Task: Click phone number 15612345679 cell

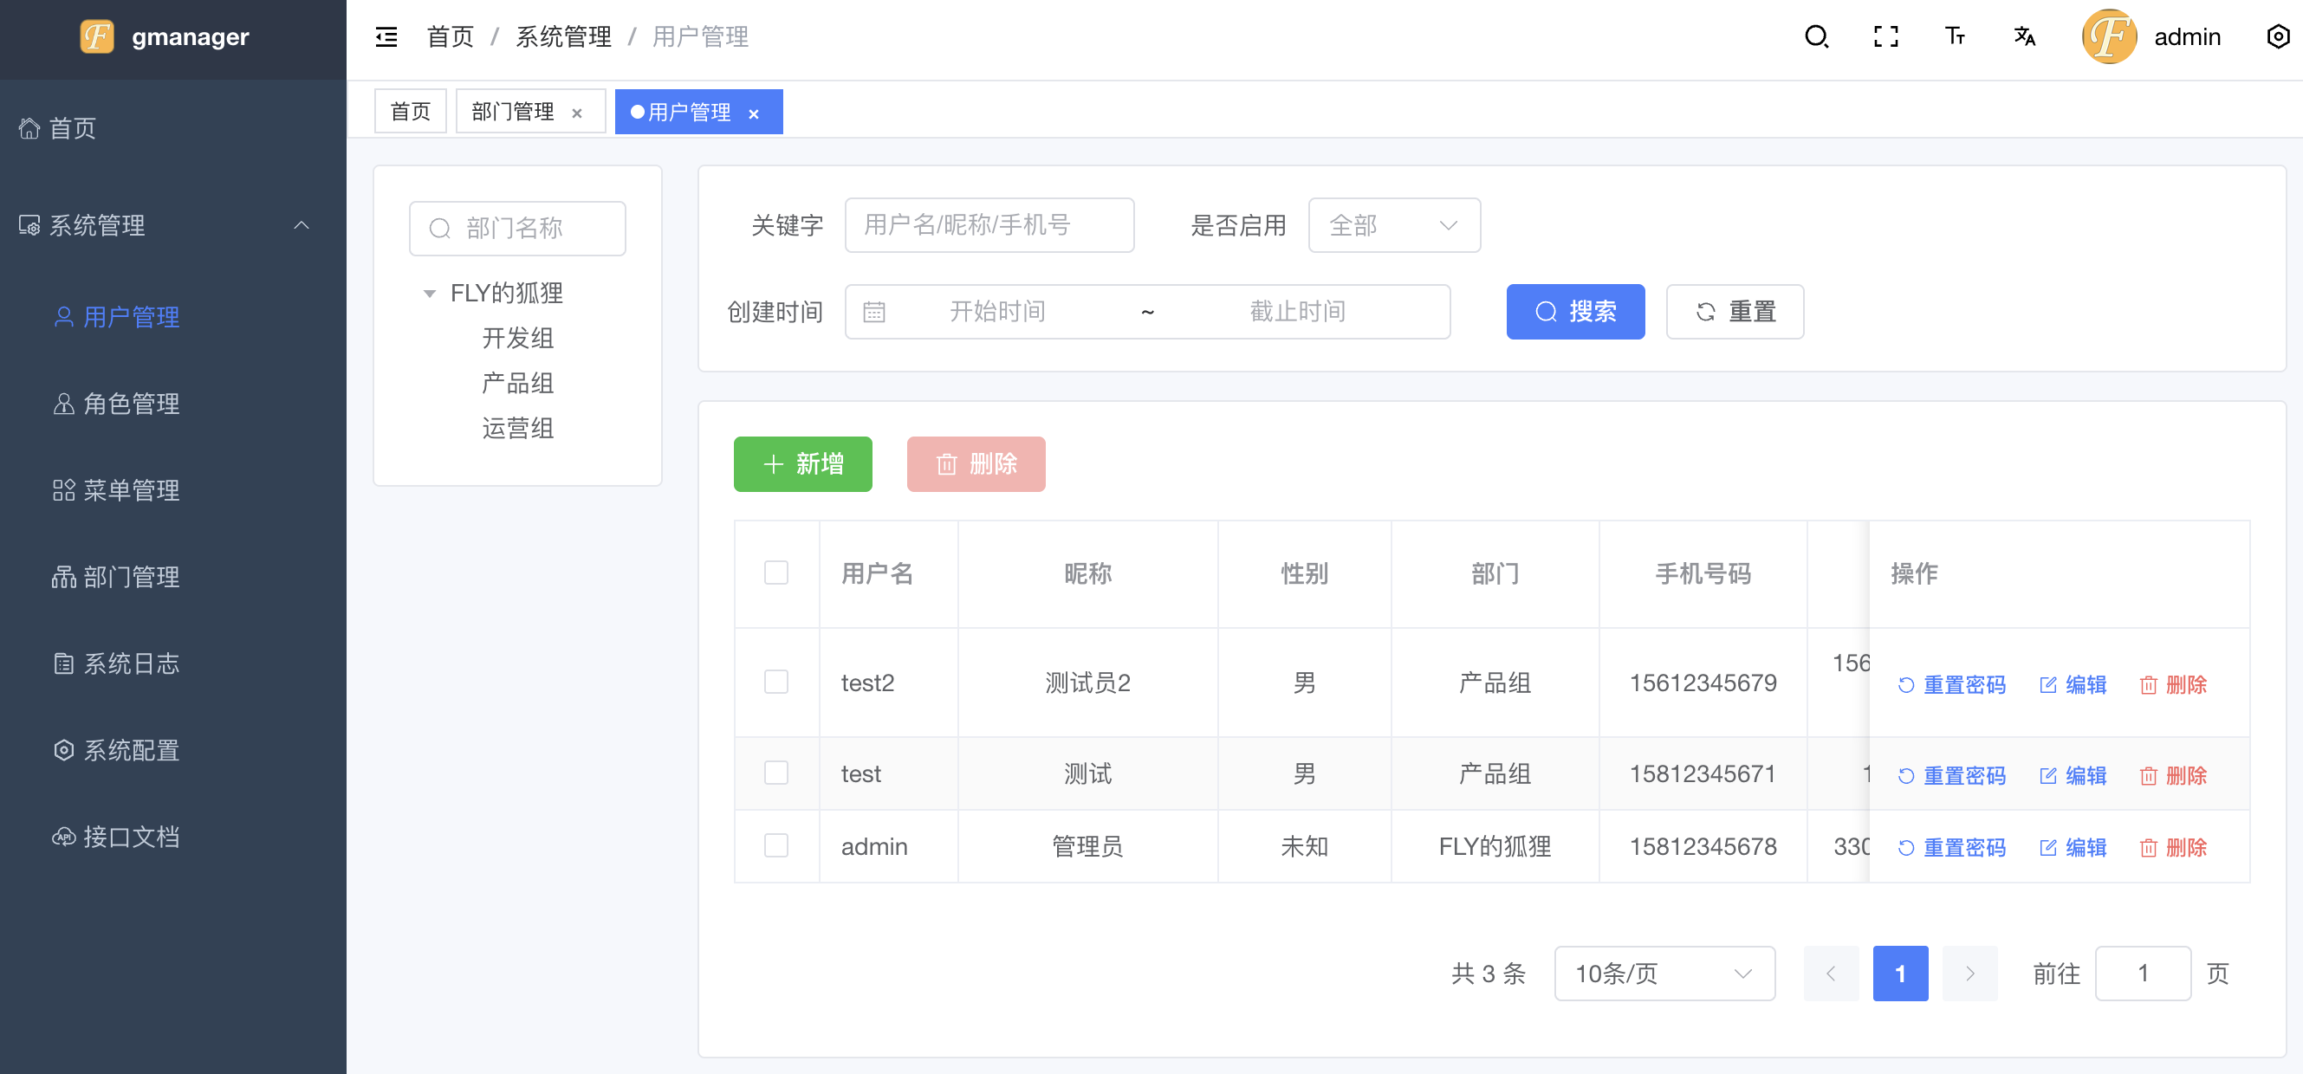Action: (1703, 683)
